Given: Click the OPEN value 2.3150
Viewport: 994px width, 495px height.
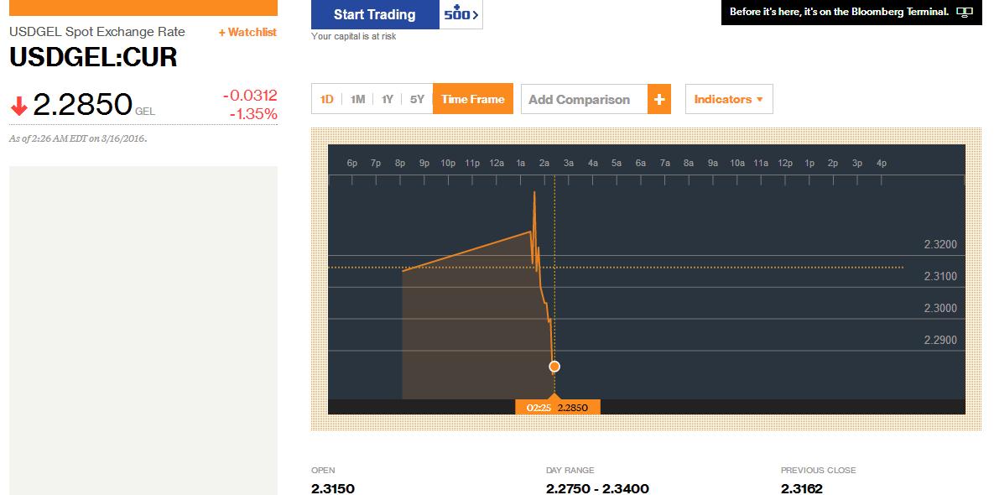Looking at the screenshot, I should click(x=333, y=488).
